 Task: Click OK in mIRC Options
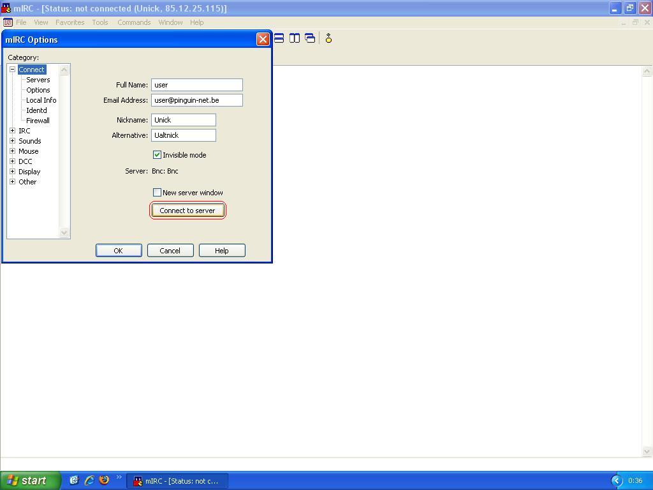[x=119, y=250]
